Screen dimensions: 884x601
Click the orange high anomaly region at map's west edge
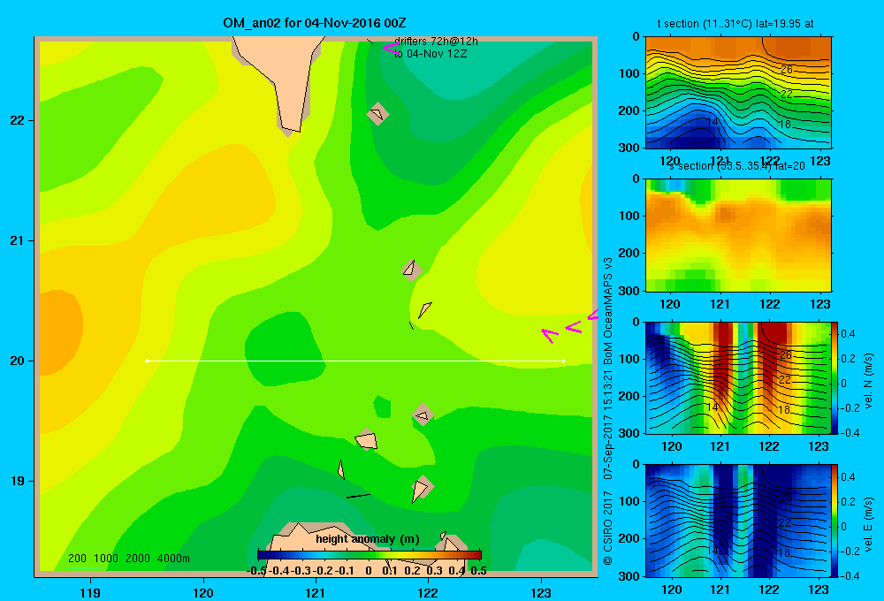click(x=59, y=331)
